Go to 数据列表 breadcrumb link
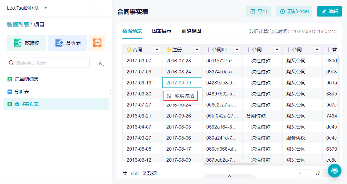The width and height of the screenshot is (347, 184). 18,25
